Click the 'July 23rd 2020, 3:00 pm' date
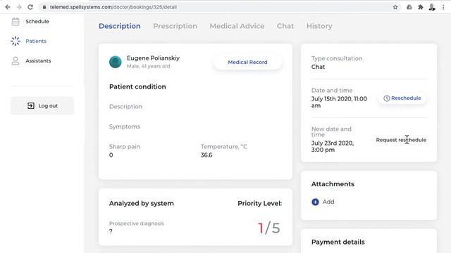The height and width of the screenshot is (253, 451). tap(333, 146)
